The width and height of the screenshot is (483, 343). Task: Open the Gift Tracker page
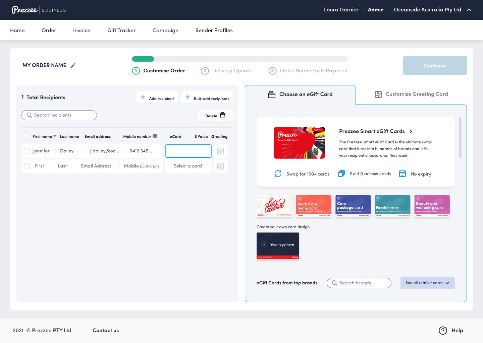[121, 30]
